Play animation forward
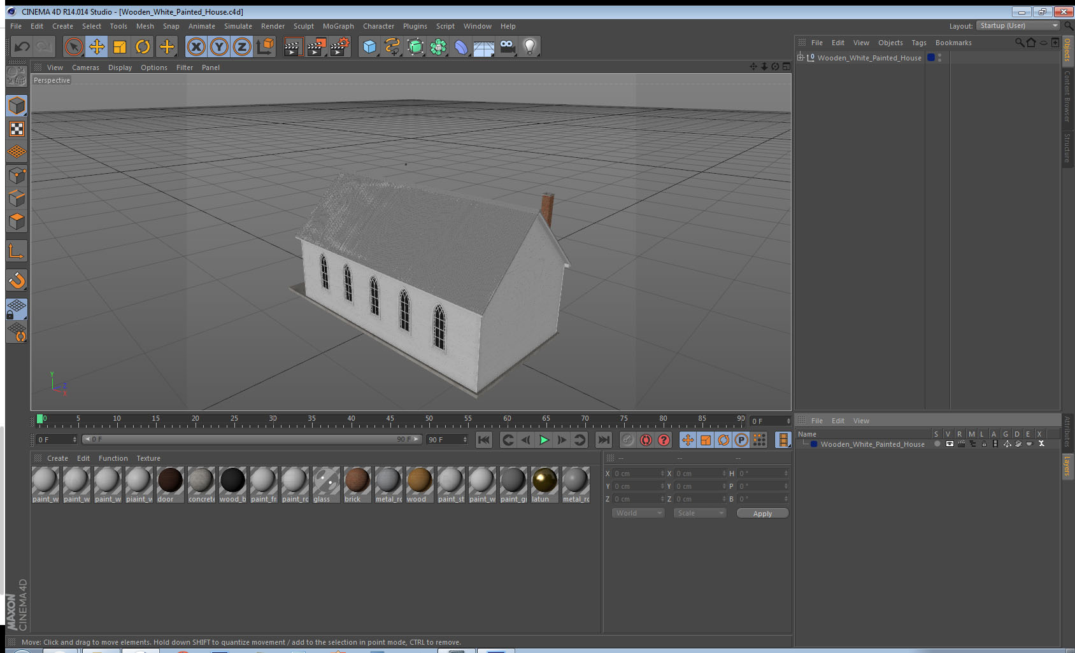1075x653 pixels. [544, 440]
